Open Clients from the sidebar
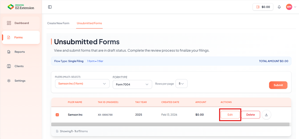This screenshot has width=299, height=139. [19, 66]
